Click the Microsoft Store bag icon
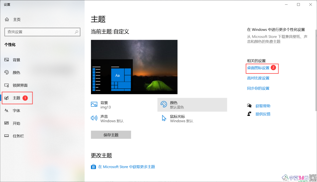The image size is (317, 182). coord(93,167)
